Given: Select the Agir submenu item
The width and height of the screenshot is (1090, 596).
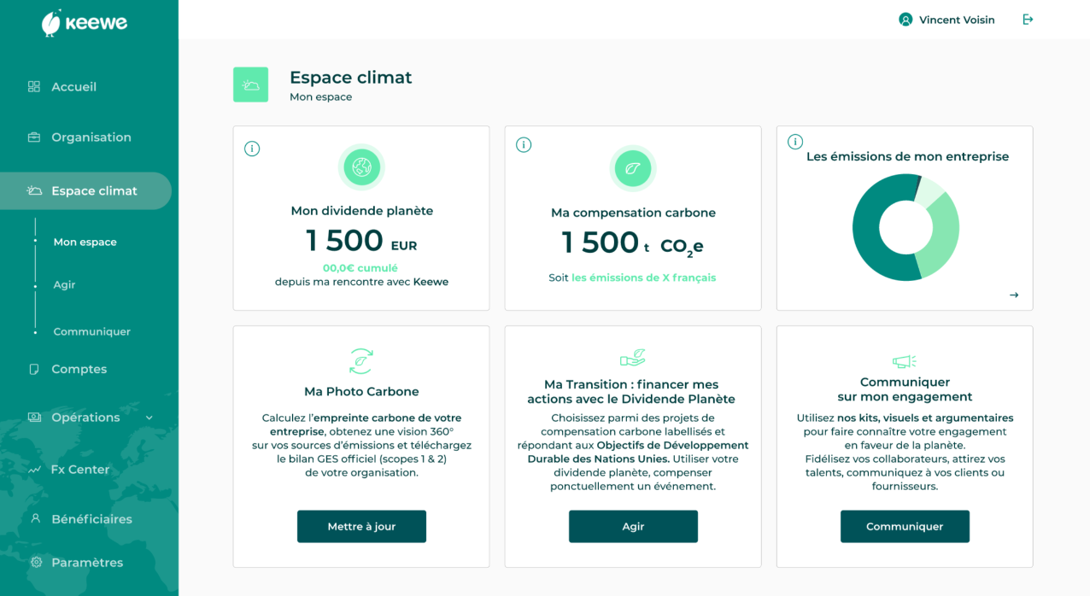Looking at the screenshot, I should pos(64,284).
